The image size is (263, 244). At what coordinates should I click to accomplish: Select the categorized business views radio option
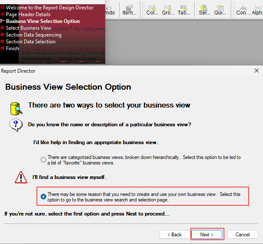[43, 159]
